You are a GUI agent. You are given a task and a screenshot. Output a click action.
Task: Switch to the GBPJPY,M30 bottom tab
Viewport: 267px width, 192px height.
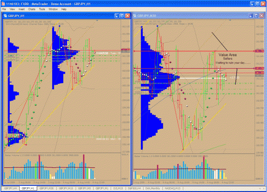tap(47, 189)
